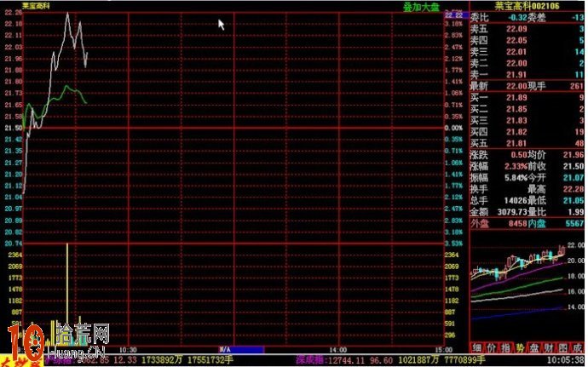This screenshot has width=588, height=367.
Task: Click the 量比 value 1.99
Action: [575, 212]
